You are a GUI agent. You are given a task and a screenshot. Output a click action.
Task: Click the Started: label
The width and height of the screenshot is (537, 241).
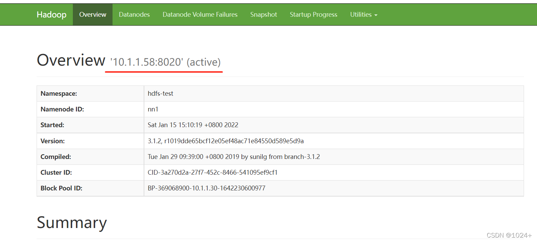(52, 125)
